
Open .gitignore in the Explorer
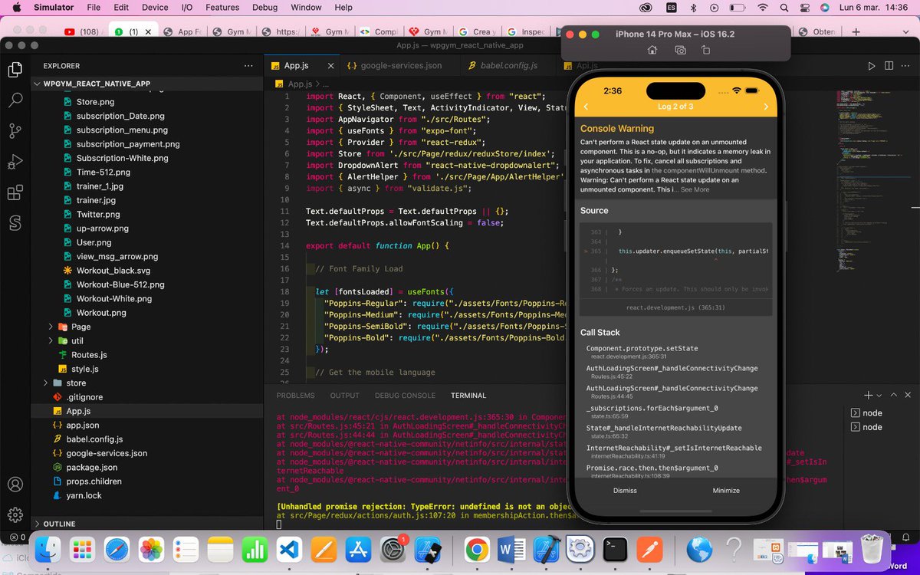coord(84,397)
